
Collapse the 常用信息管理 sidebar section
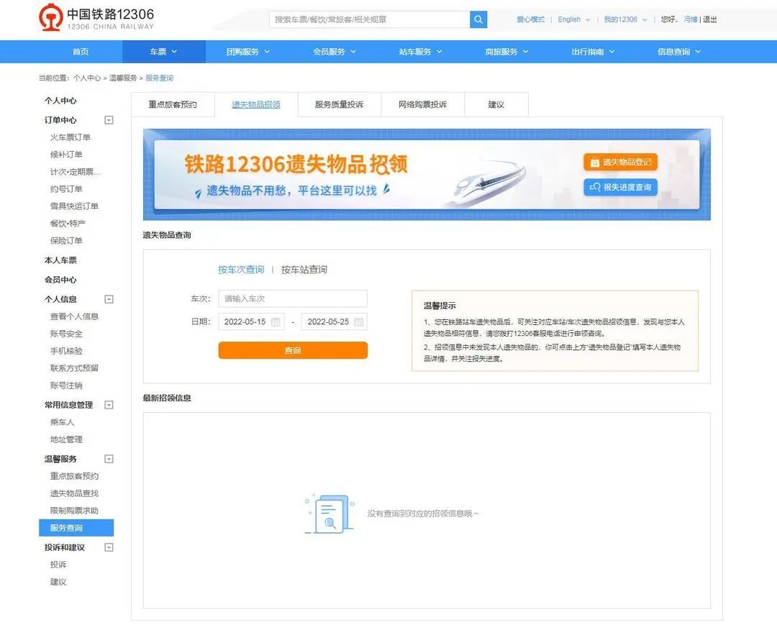pos(109,405)
